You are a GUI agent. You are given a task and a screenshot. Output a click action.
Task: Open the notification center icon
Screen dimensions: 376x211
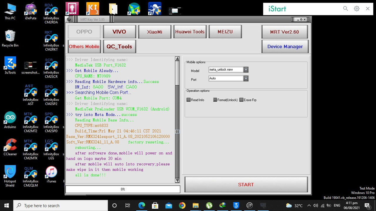[367, 205]
